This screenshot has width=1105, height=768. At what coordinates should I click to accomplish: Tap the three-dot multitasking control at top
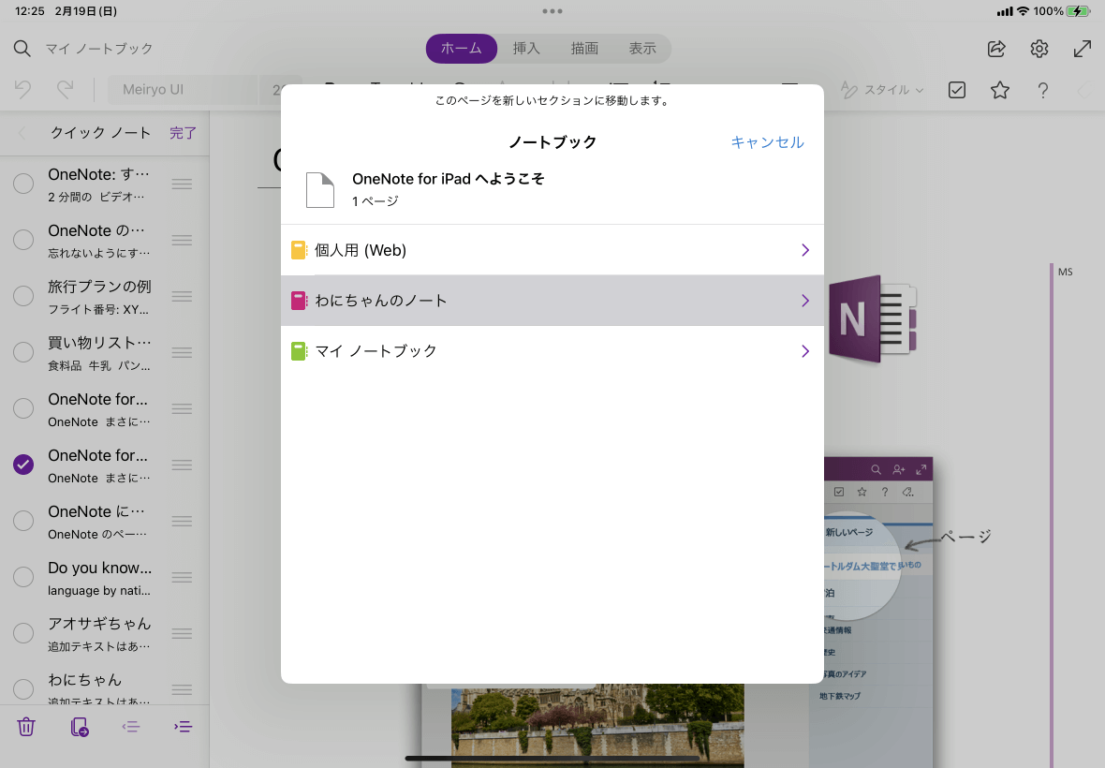click(552, 11)
